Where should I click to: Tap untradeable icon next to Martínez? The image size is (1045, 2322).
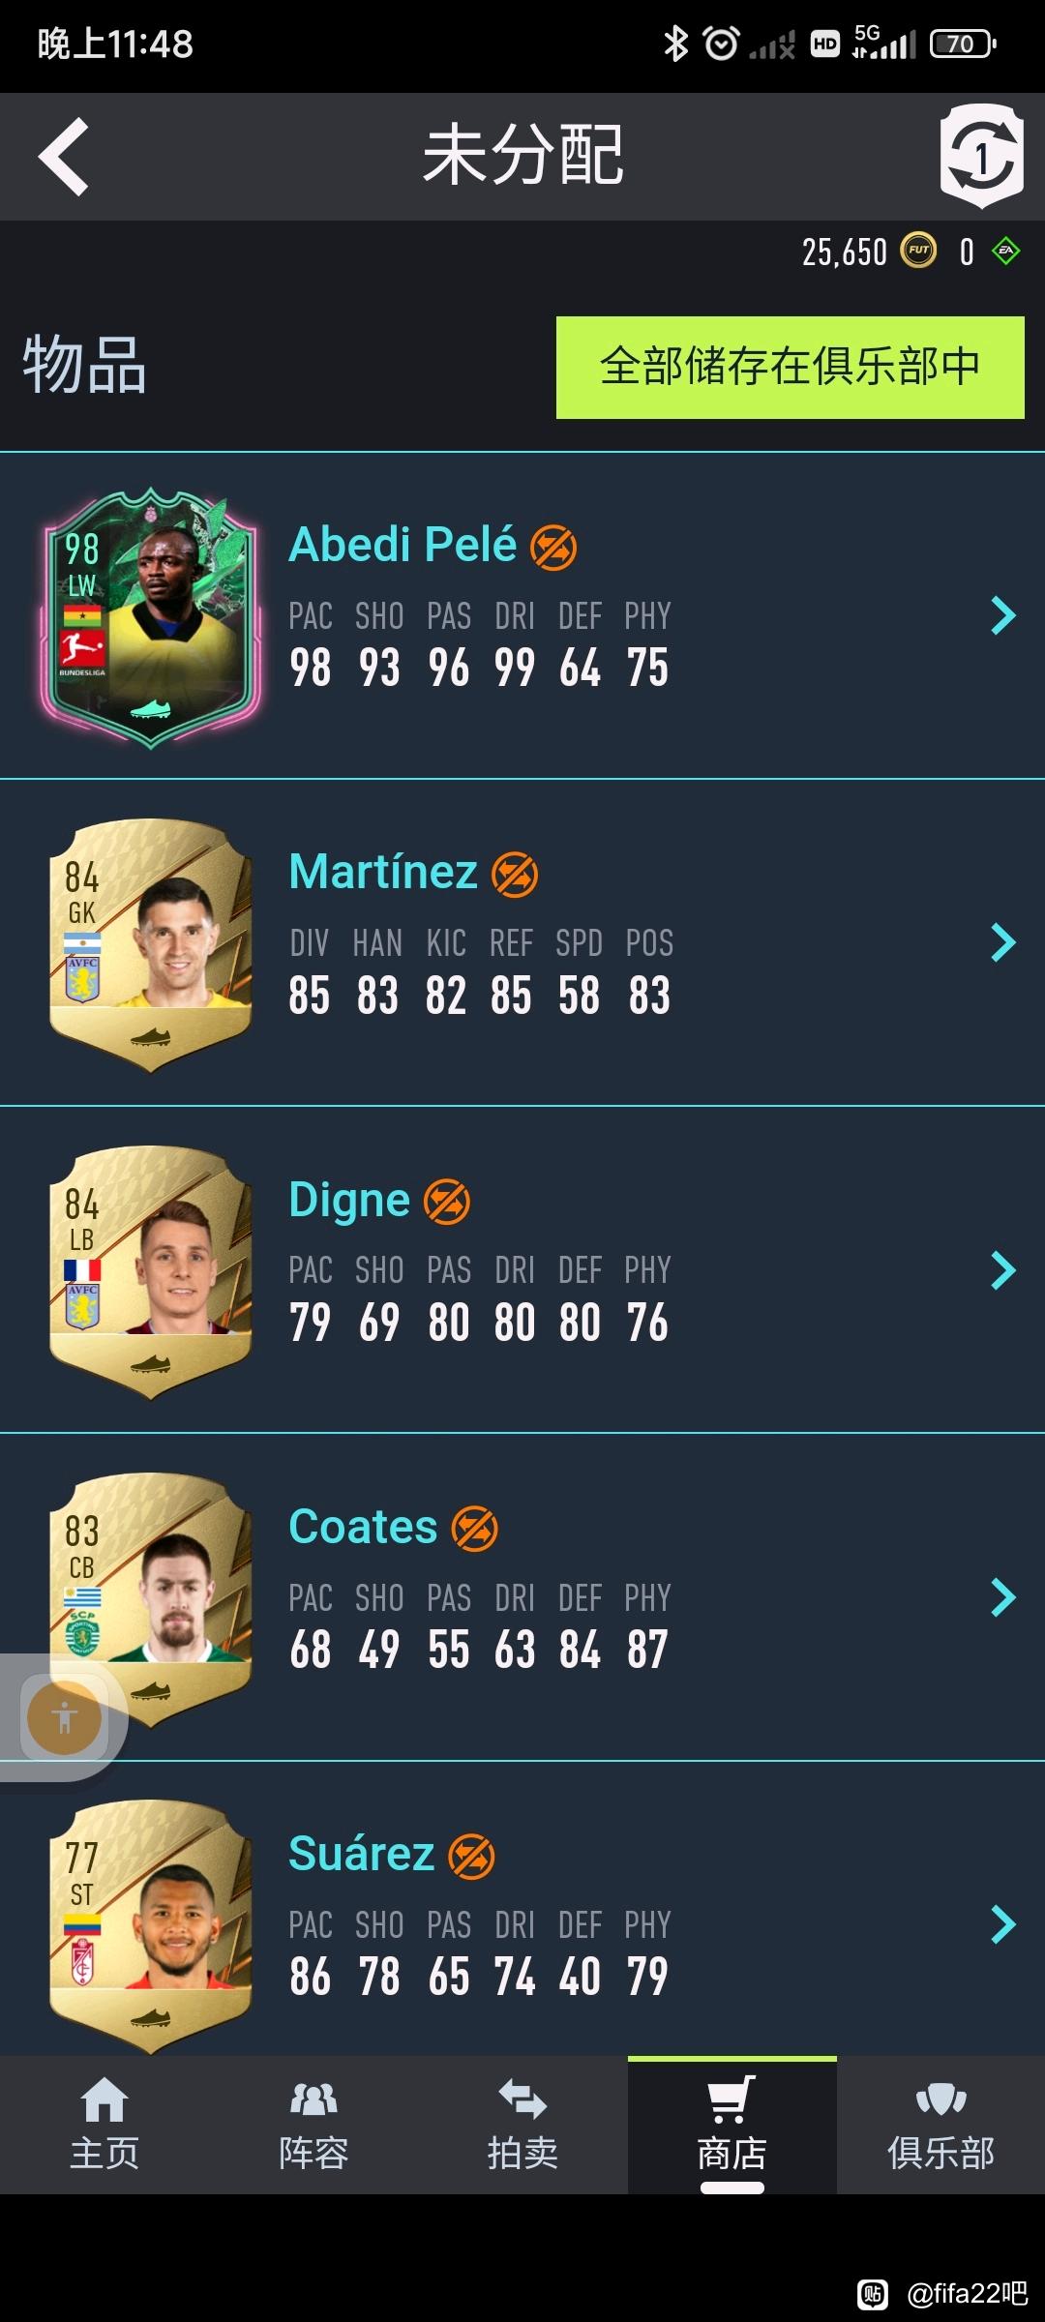[x=515, y=875]
